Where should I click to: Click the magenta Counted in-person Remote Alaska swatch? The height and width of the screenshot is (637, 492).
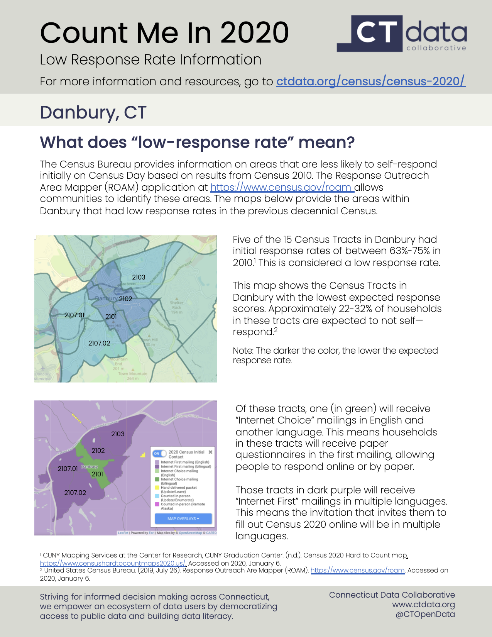click(157, 504)
